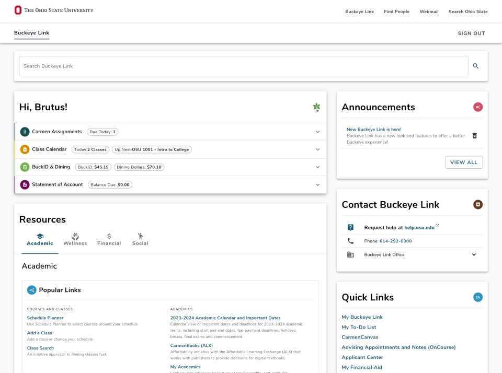Click the Balance Due: $0.00 badge
The height and width of the screenshot is (373, 502).
110,184
